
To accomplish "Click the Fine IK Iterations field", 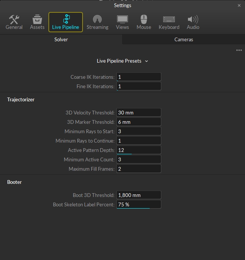I will coord(138,86).
